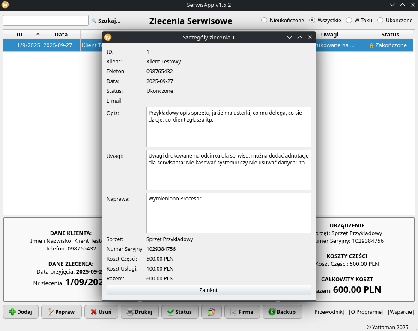
Task: Choose the W Toku radio option
Action: (x=349, y=20)
